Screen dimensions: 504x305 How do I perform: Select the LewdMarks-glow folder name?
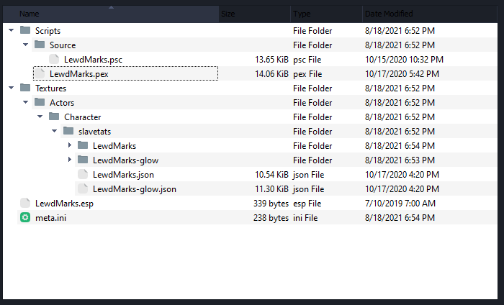point(126,160)
